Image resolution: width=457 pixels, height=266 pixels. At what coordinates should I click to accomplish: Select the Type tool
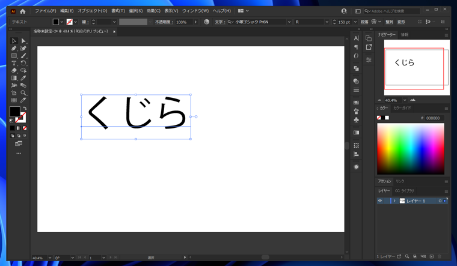pos(14,63)
